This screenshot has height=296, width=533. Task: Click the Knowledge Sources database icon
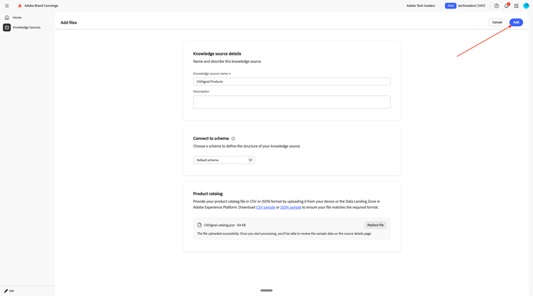click(x=7, y=27)
